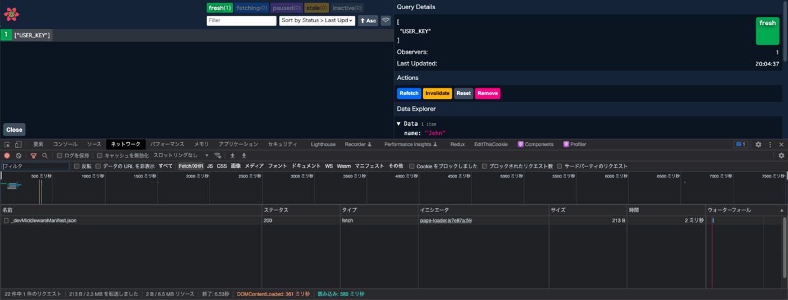Enable the preserve log checkbox
Image resolution: width=788 pixels, height=300 pixels.
tap(59, 156)
